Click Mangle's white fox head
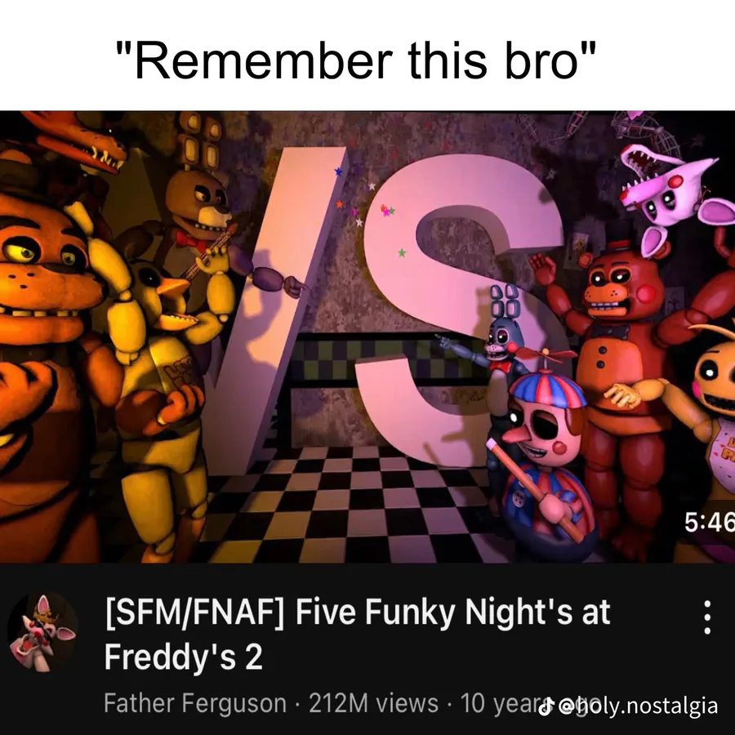 pyautogui.click(x=670, y=188)
